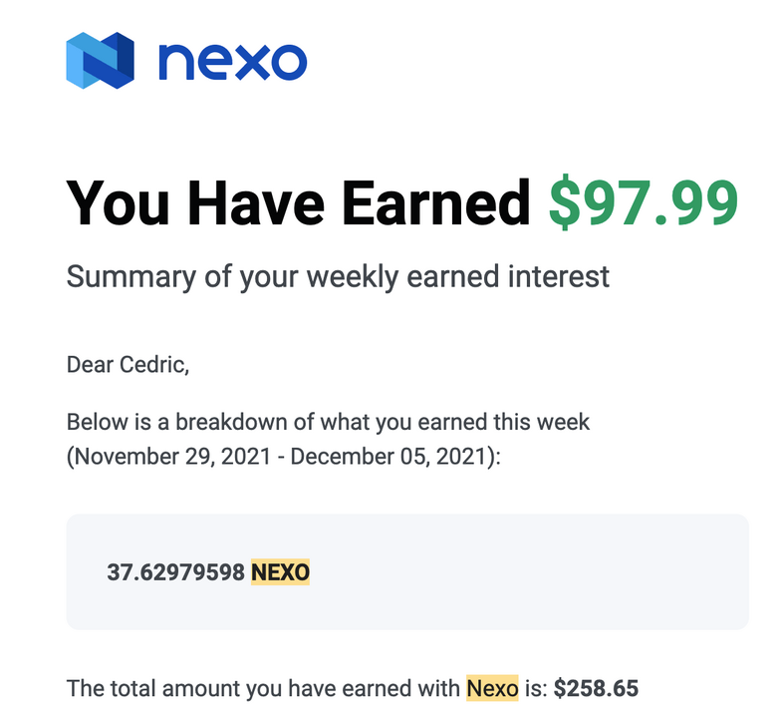Select the green $97.99 earned amount

coord(644,202)
